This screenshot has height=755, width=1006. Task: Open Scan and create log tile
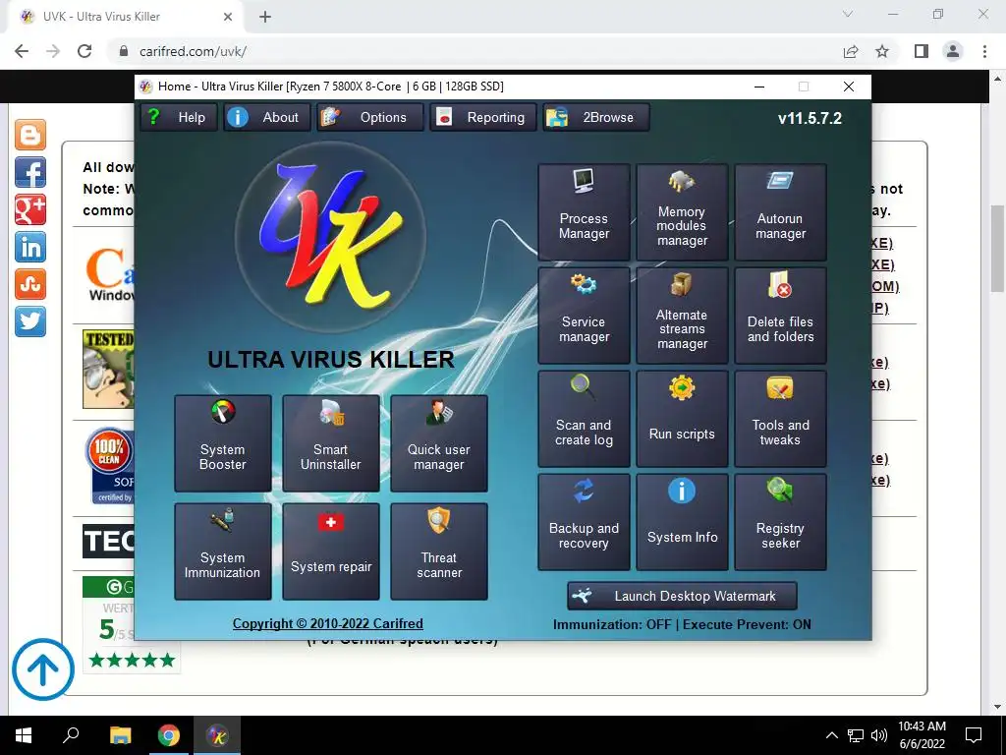tap(584, 419)
